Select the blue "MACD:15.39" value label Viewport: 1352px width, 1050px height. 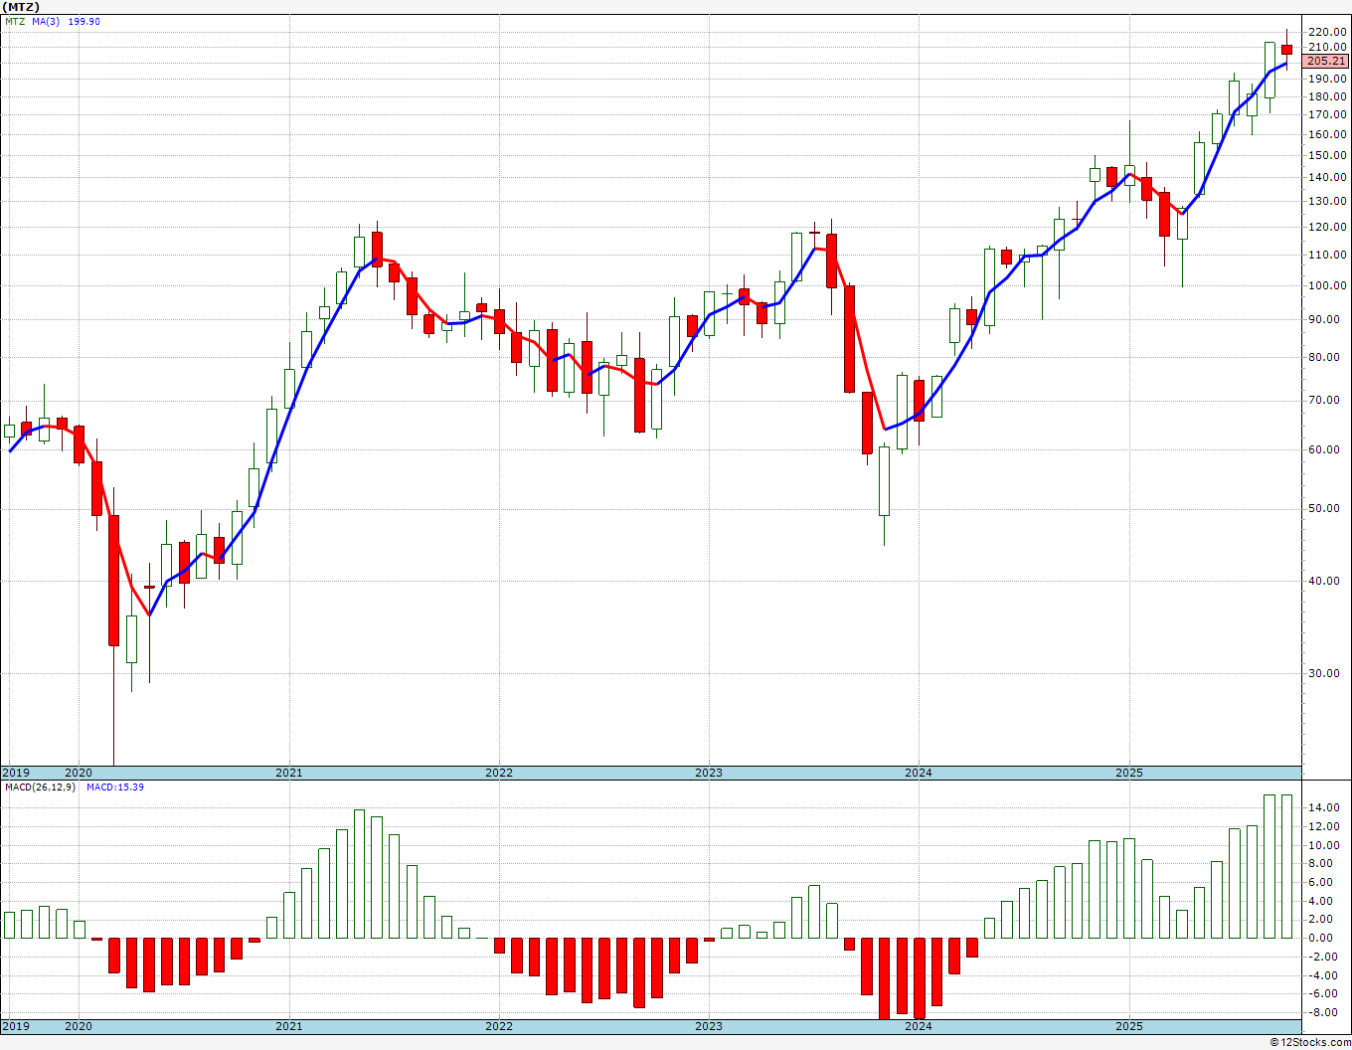pos(115,787)
